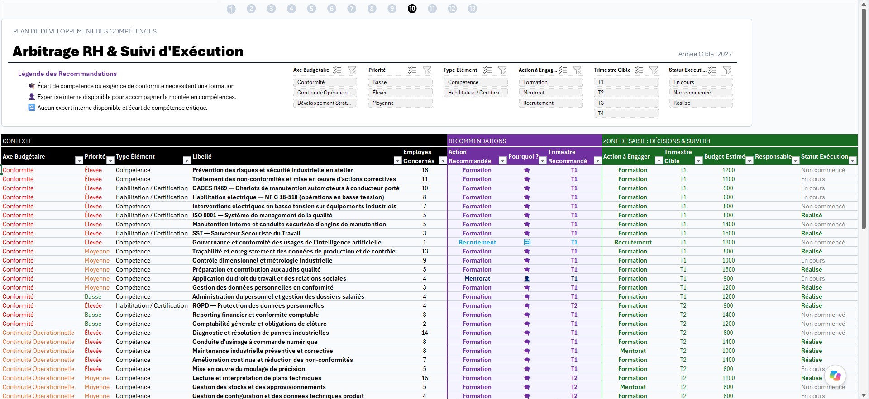869x399 pixels.
Task: Select the budget cell 1800 in the Recrutement row
Action: click(728, 243)
